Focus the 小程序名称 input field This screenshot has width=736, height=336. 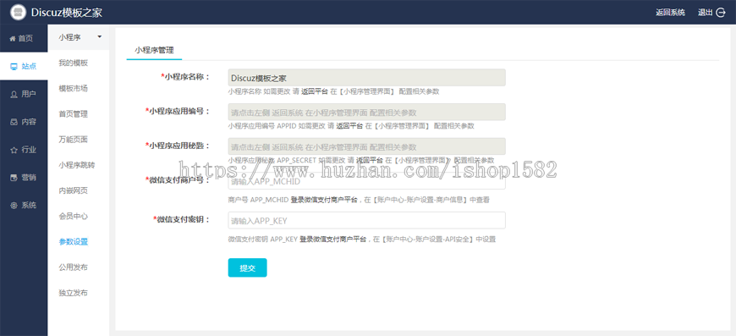point(366,77)
